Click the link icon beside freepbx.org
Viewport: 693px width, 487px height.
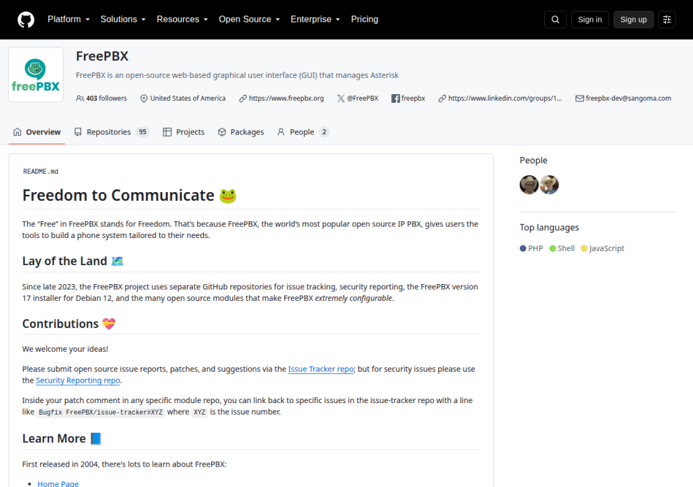(243, 98)
